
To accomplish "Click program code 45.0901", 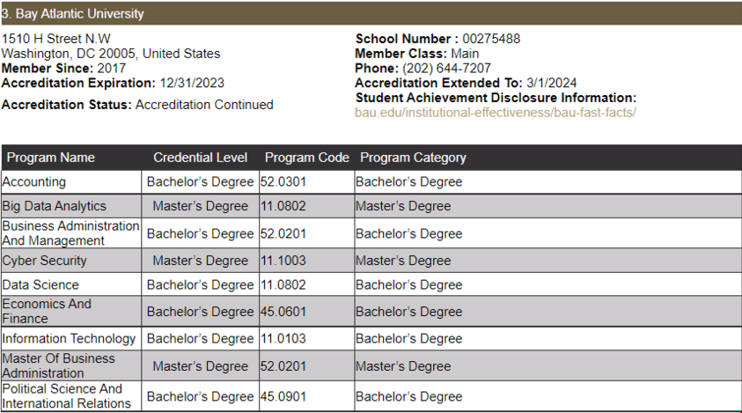I will click(282, 396).
